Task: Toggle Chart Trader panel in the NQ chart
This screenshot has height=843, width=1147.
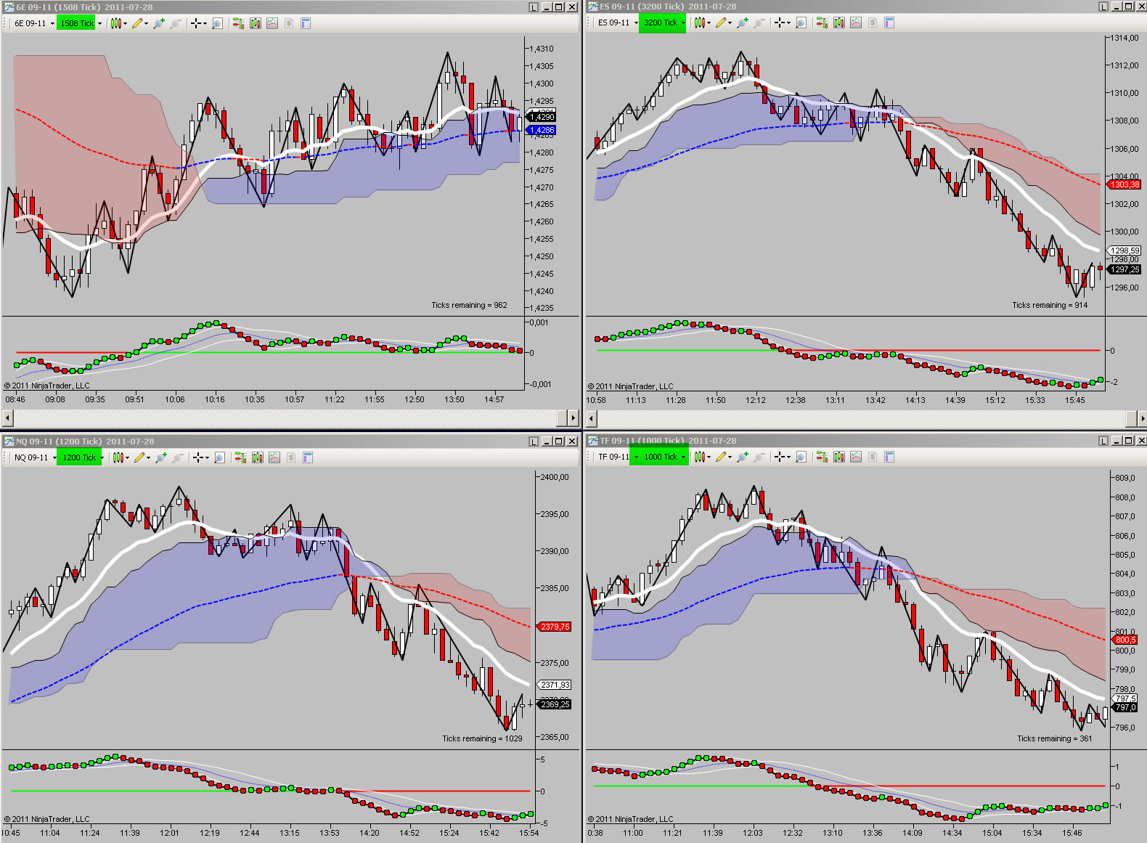Action: pyautogui.click(x=240, y=457)
